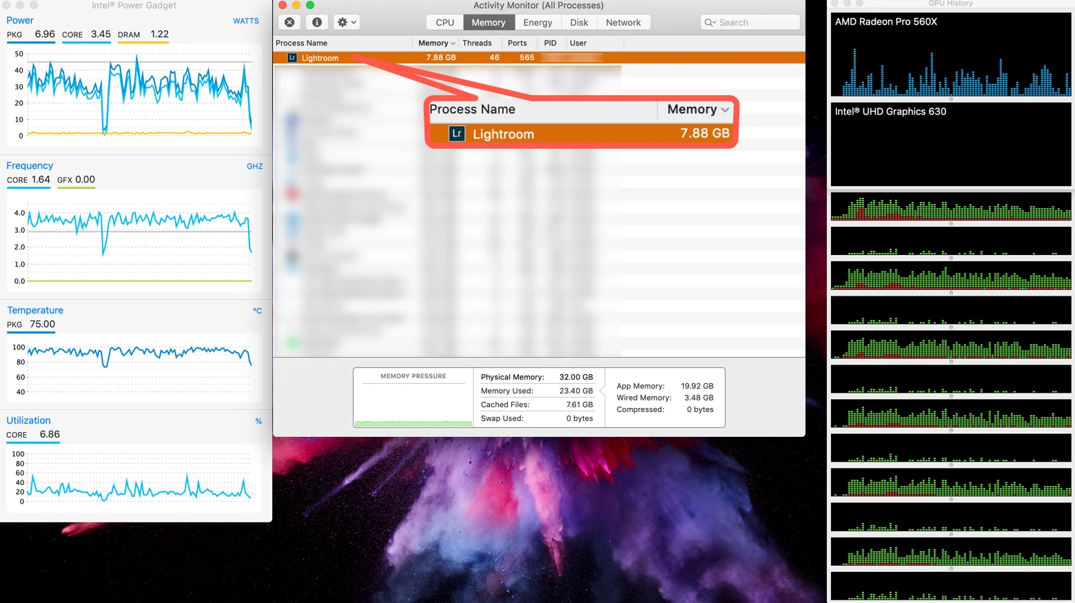
Task: Minimize the Activity Monitor window
Action: [296, 5]
